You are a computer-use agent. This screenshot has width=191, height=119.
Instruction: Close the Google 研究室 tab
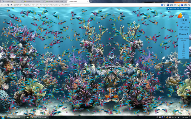tap(21, 1)
